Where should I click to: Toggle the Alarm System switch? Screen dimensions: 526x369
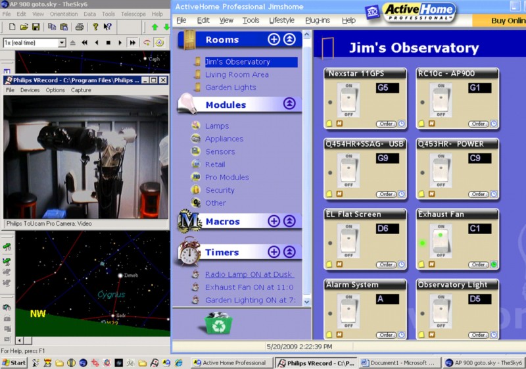(x=348, y=312)
